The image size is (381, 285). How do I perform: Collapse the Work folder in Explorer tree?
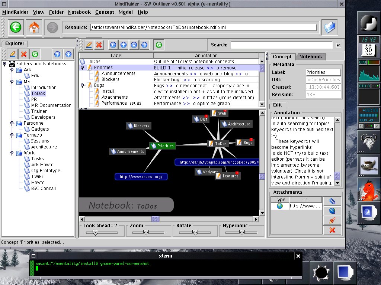click(12, 153)
